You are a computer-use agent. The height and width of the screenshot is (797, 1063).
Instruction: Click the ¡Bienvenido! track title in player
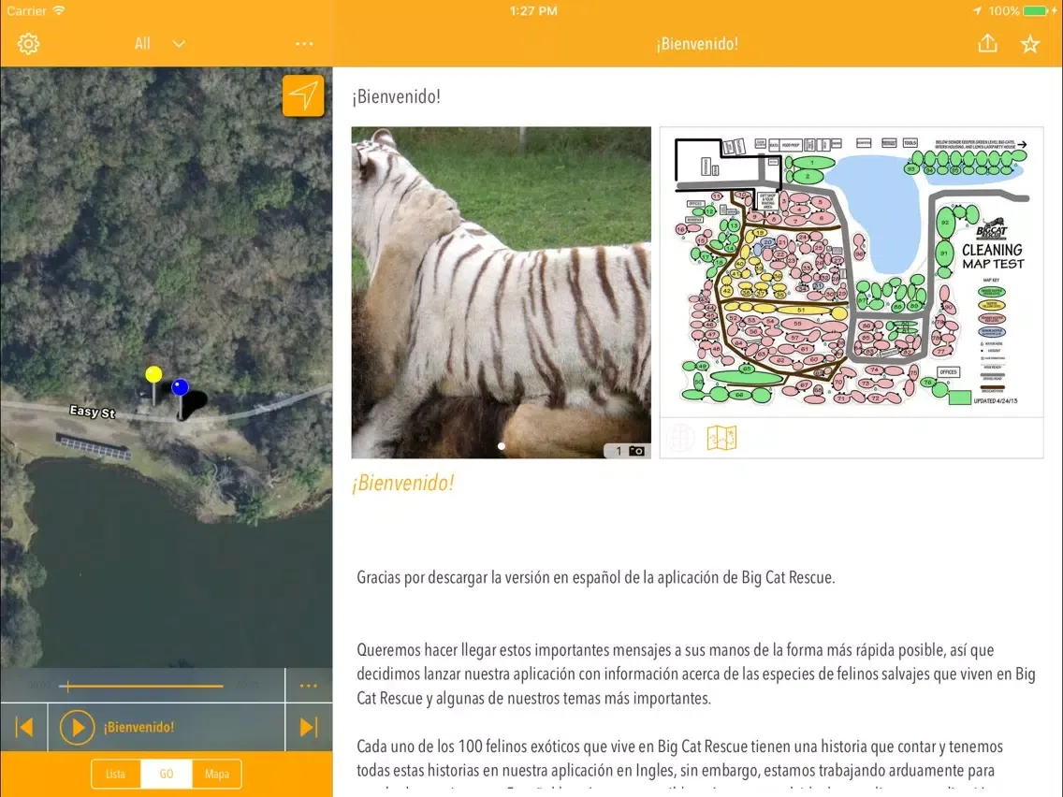coord(139,727)
